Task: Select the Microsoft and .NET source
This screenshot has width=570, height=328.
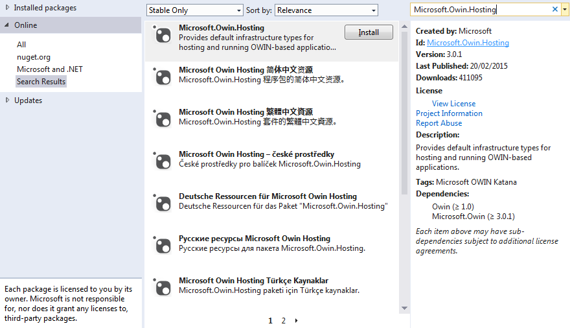Action: [x=49, y=69]
